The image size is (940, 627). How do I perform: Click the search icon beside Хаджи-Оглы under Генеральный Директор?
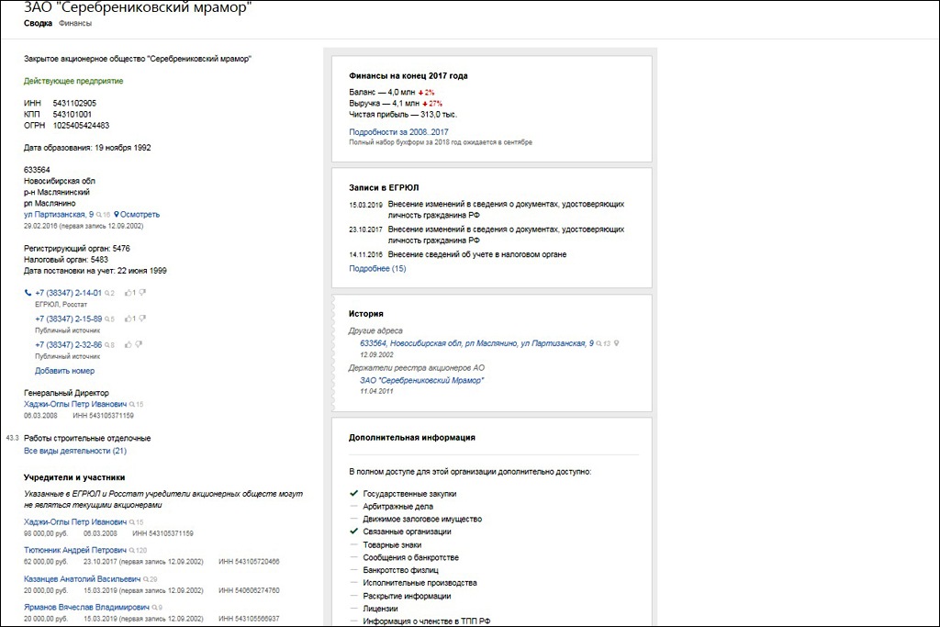(132, 404)
